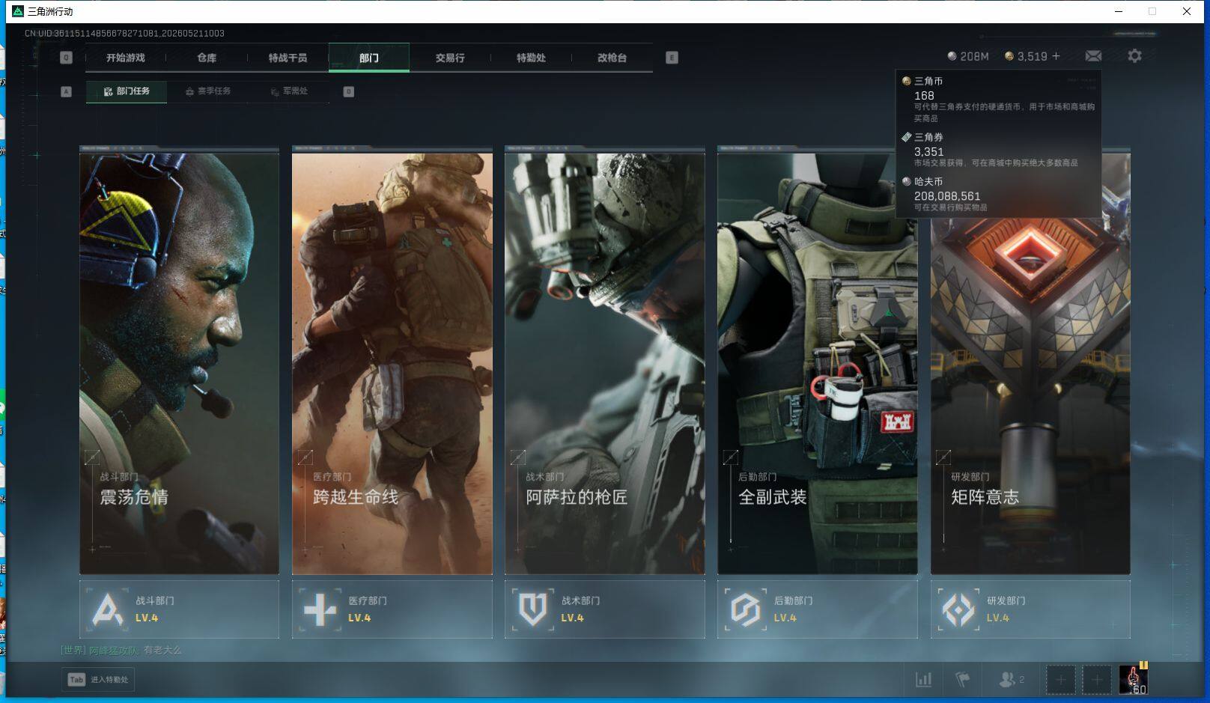
Task: Click the 战斗部门 LV.4 department emblem icon
Action: pos(107,609)
